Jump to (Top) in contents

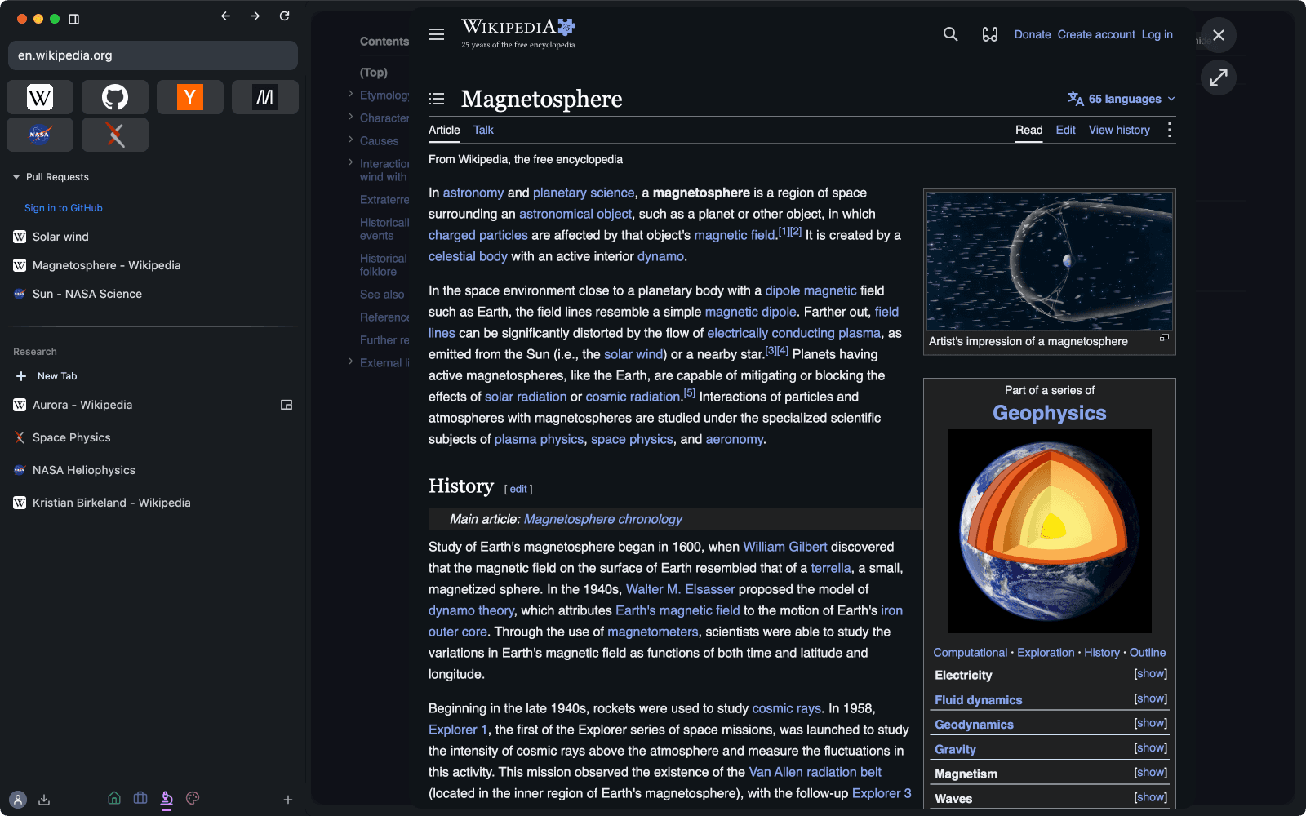(x=374, y=73)
